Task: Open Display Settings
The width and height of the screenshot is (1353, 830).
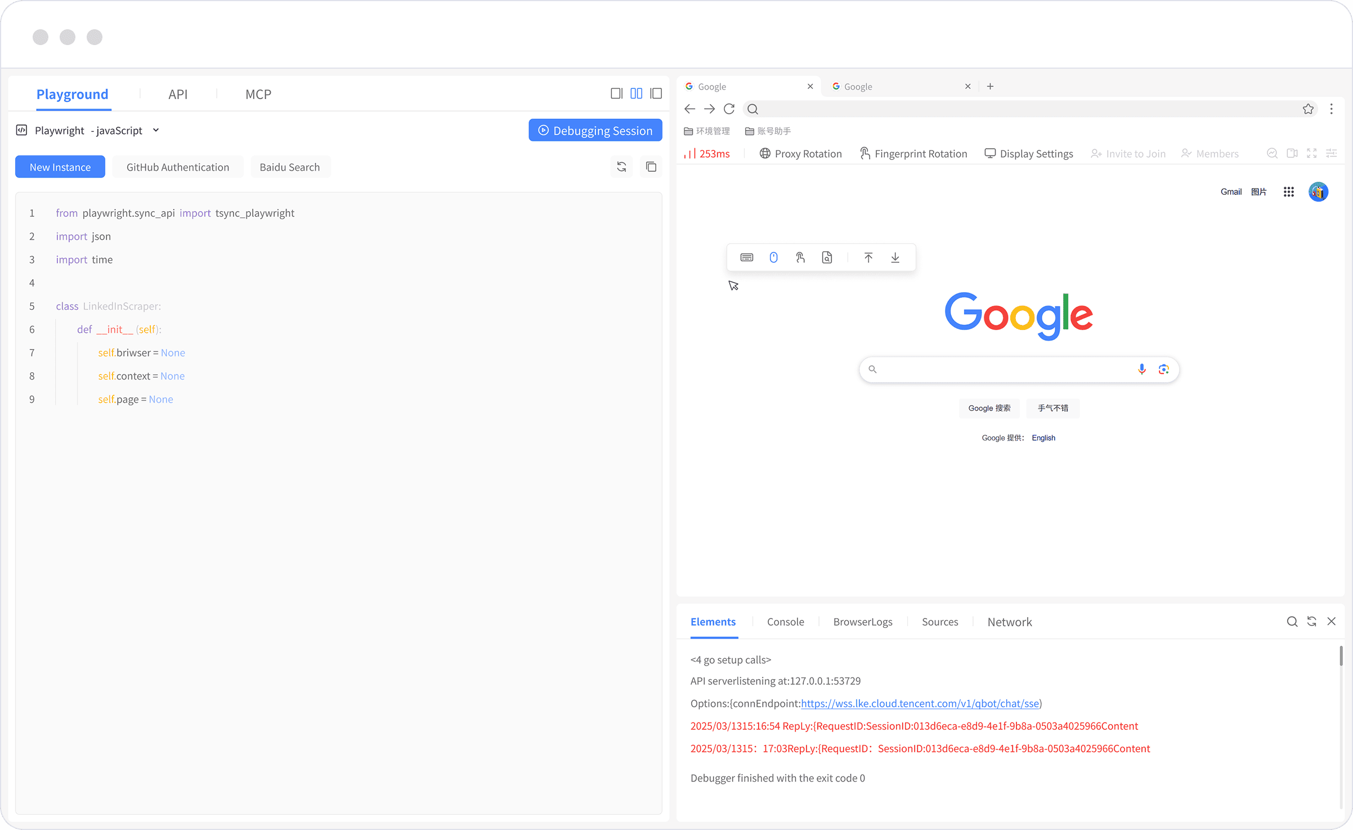Action: pos(1029,154)
